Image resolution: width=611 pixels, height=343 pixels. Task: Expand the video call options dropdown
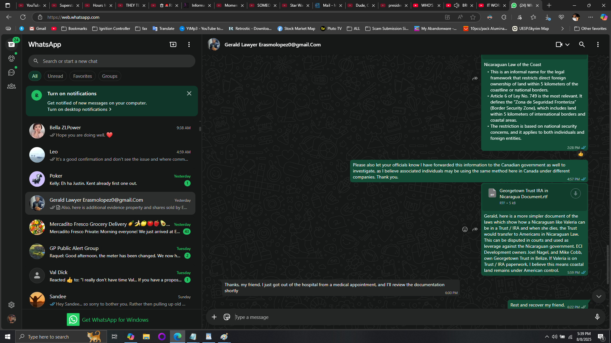click(x=567, y=44)
